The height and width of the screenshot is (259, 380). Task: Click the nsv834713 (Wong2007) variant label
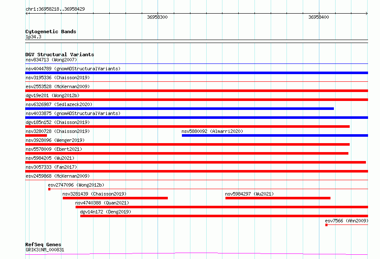coord(51,60)
